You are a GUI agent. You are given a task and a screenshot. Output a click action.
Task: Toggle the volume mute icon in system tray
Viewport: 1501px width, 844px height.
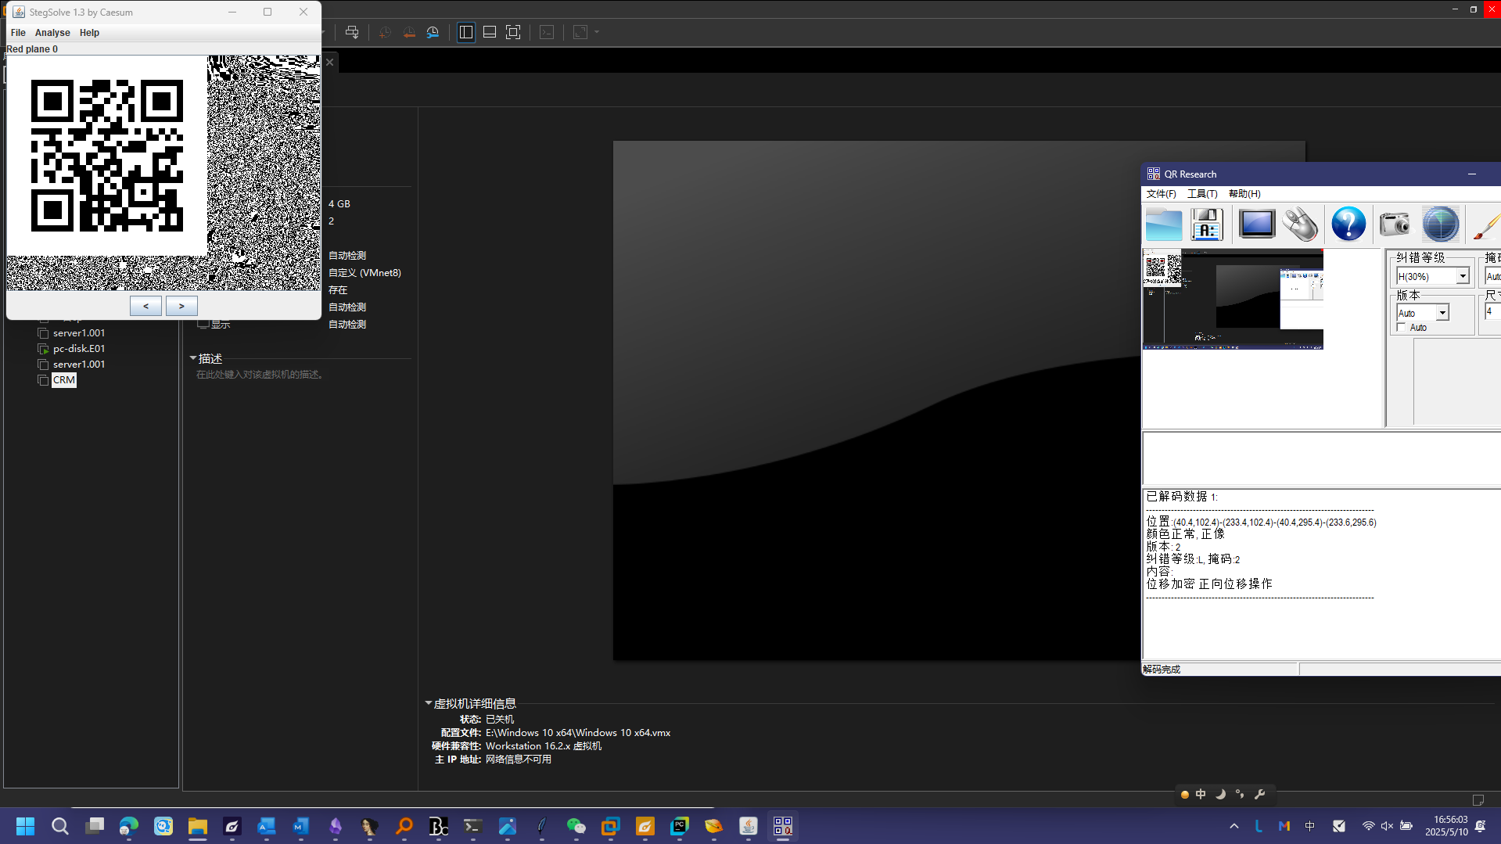tap(1387, 826)
